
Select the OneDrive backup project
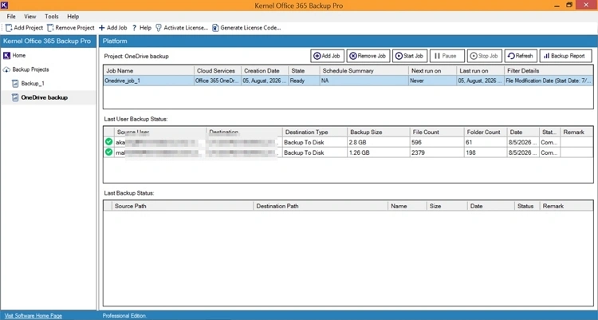pos(44,97)
